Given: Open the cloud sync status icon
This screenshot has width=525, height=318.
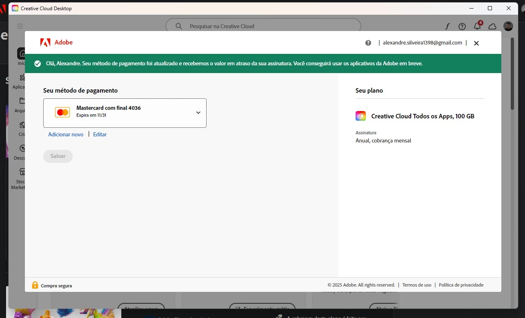Looking at the screenshot, I should [x=492, y=27].
